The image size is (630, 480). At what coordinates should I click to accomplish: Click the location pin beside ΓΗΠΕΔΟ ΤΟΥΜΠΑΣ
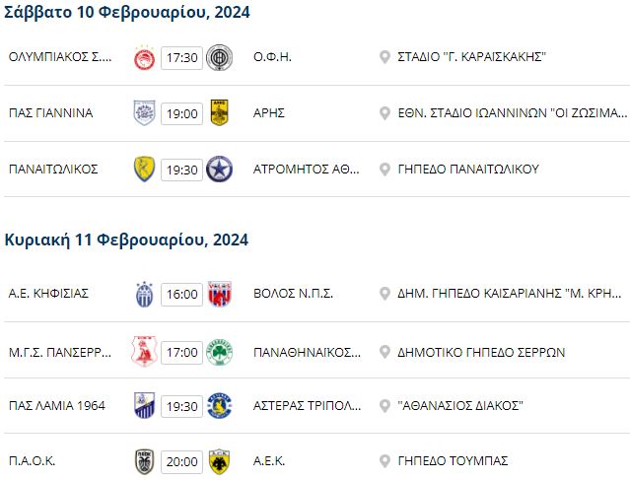tap(385, 460)
